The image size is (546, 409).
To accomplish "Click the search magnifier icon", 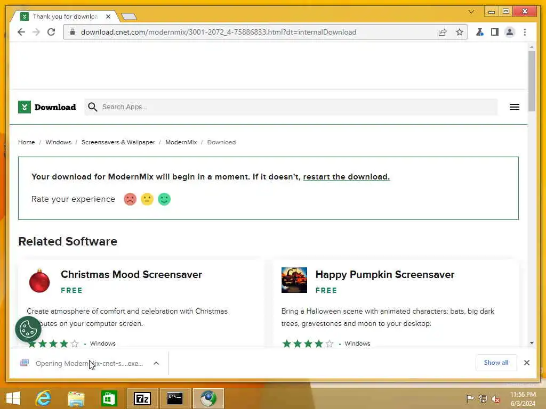I will tap(92, 107).
